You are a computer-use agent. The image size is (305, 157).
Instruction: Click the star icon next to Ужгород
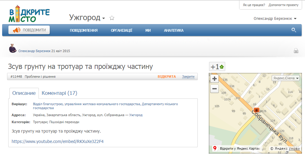click(x=112, y=18)
